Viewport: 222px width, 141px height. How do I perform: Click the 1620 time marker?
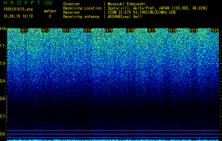[215, 30]
